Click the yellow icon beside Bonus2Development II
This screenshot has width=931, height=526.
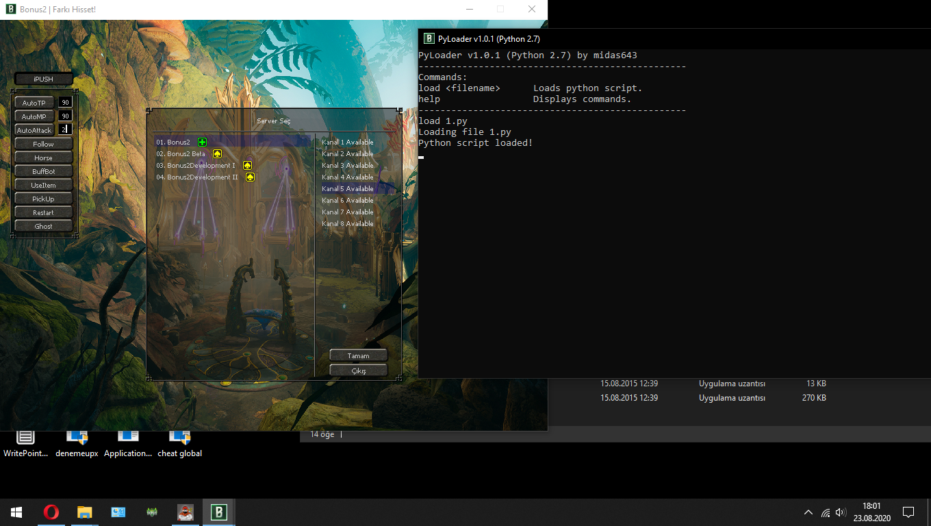250,177
